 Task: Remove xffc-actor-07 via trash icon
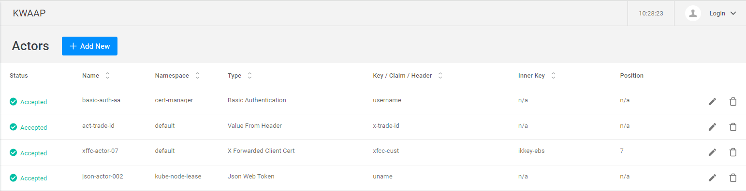coord(733,152)
